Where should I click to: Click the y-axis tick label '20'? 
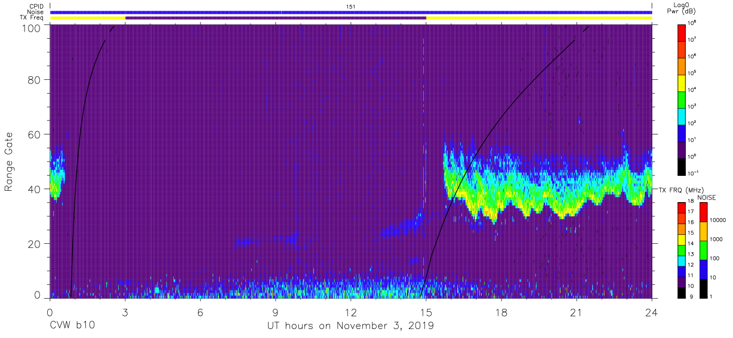[x=33, y=244]
